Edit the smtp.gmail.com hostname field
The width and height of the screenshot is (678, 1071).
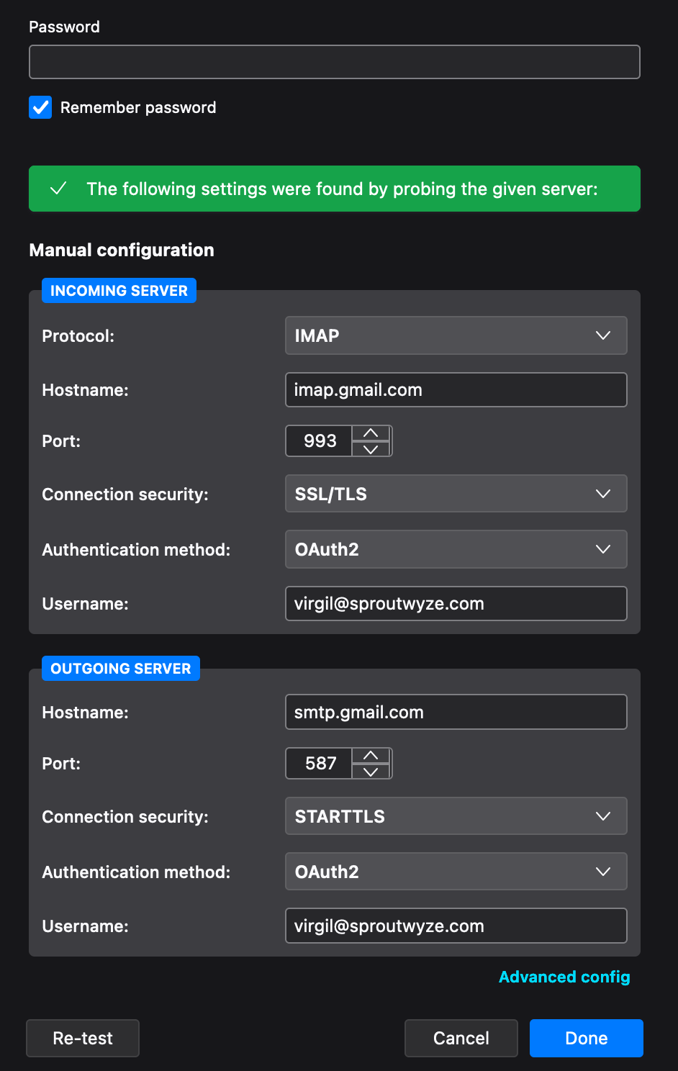[x=456, y=712]
